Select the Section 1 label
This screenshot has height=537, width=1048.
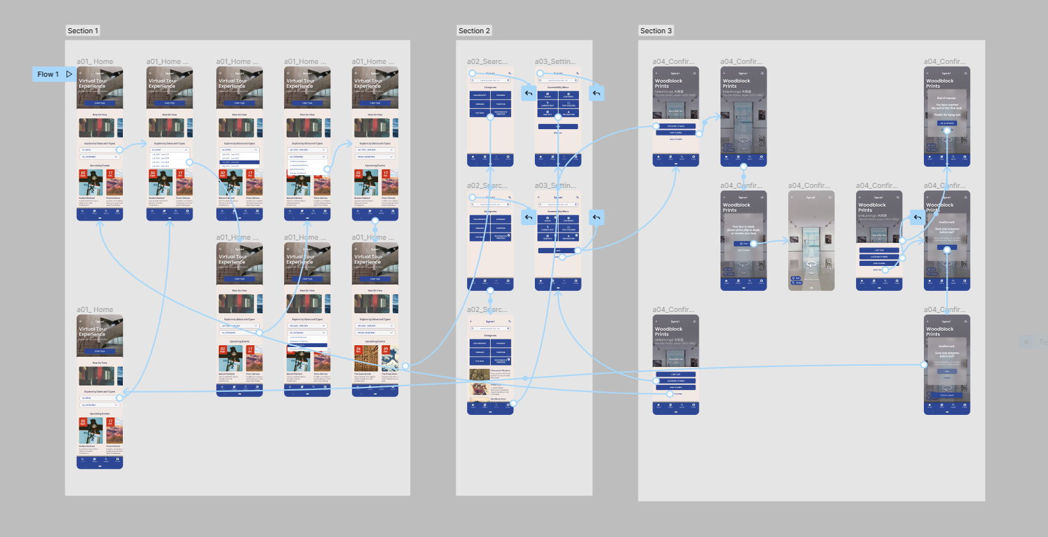pos(83,31)
